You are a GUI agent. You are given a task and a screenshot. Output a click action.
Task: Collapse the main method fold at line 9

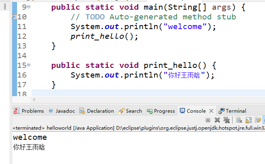(29, 7)
